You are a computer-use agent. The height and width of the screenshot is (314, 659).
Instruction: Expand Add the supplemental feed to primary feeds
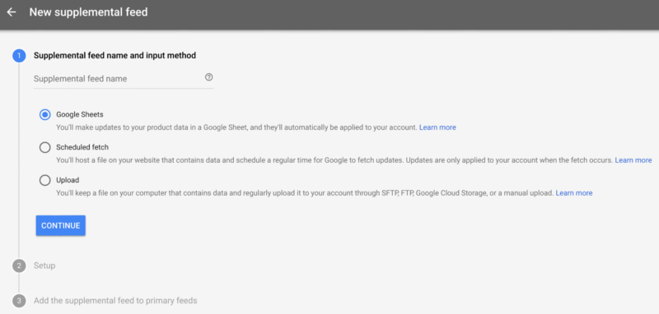click(x=115, y=301)
